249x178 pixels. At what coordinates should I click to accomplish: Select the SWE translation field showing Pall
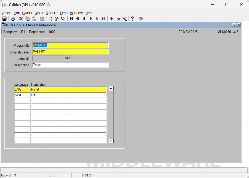click(68, 95)
